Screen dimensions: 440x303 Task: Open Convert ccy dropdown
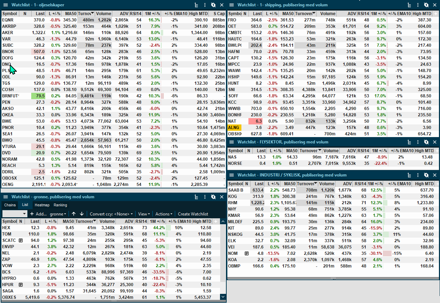(111, 214)
